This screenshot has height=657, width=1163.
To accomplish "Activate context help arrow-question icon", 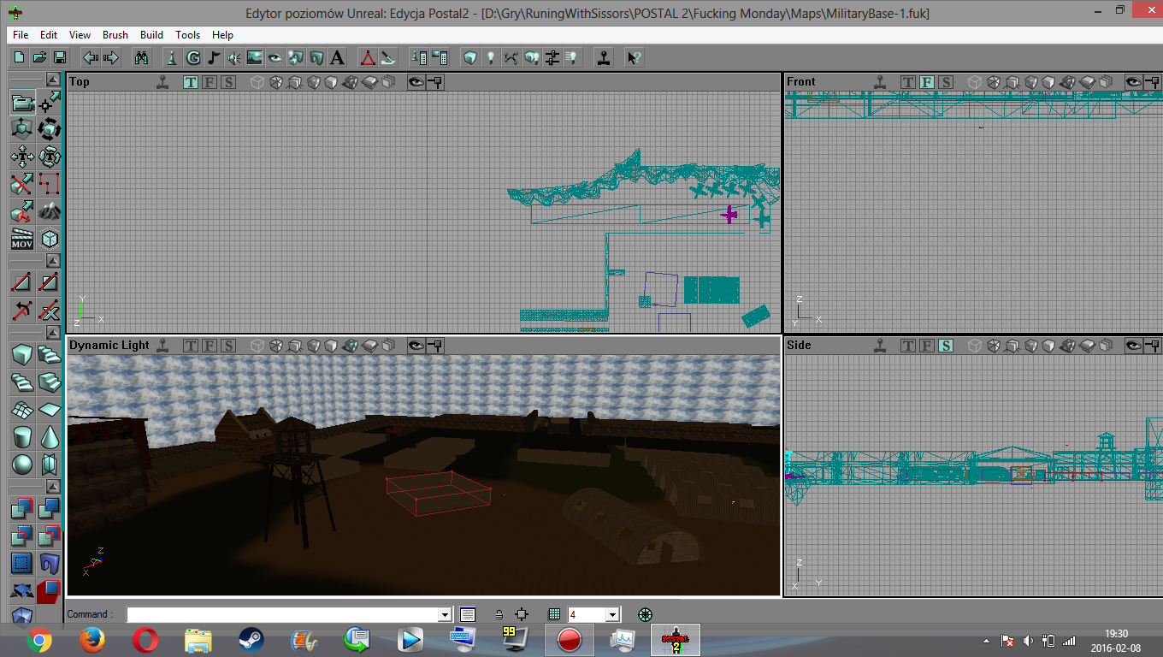I will point(634,57).
